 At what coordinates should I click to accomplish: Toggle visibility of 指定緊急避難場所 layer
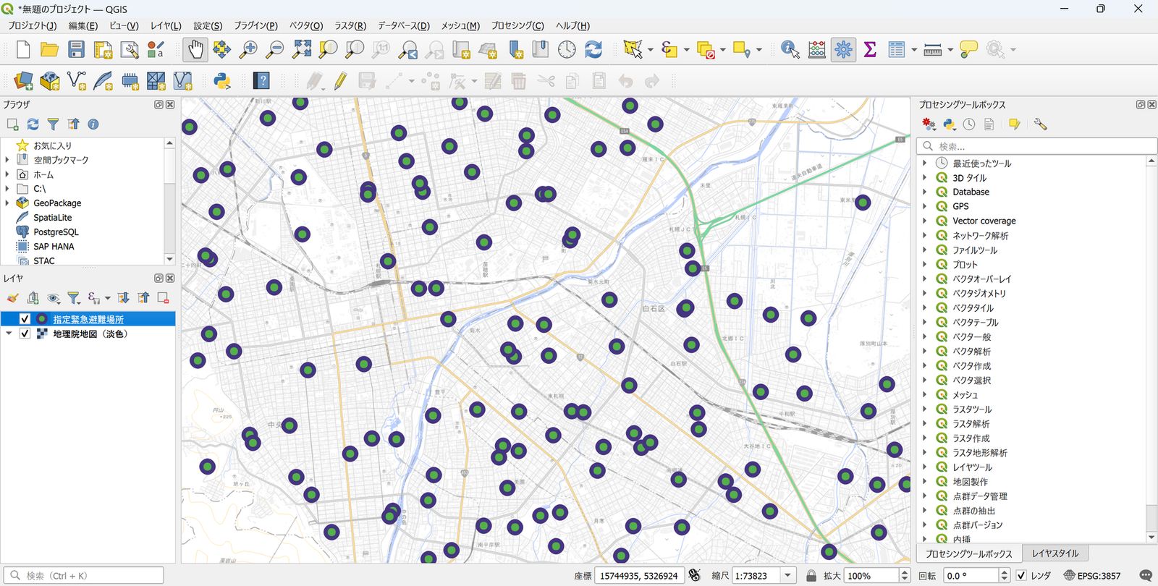(x=25, y=319)
